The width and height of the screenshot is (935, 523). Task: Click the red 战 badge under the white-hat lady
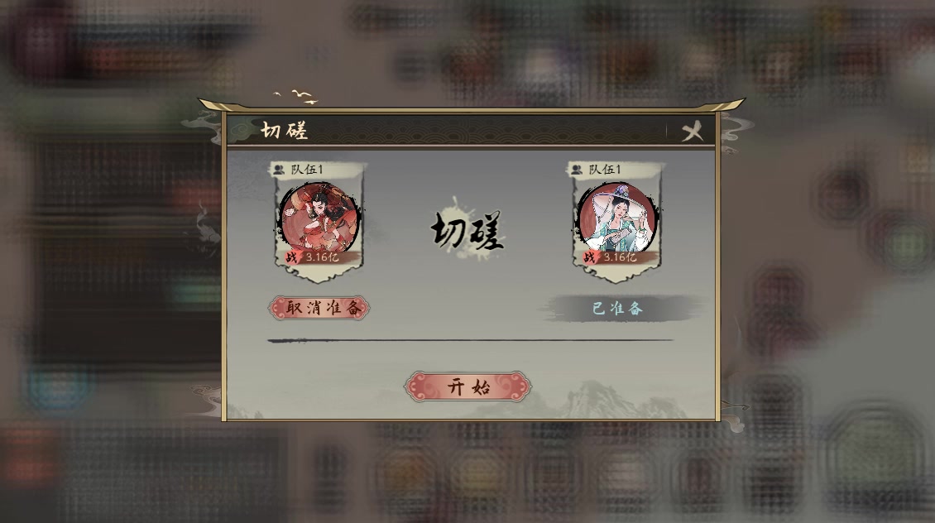point(589,257)
